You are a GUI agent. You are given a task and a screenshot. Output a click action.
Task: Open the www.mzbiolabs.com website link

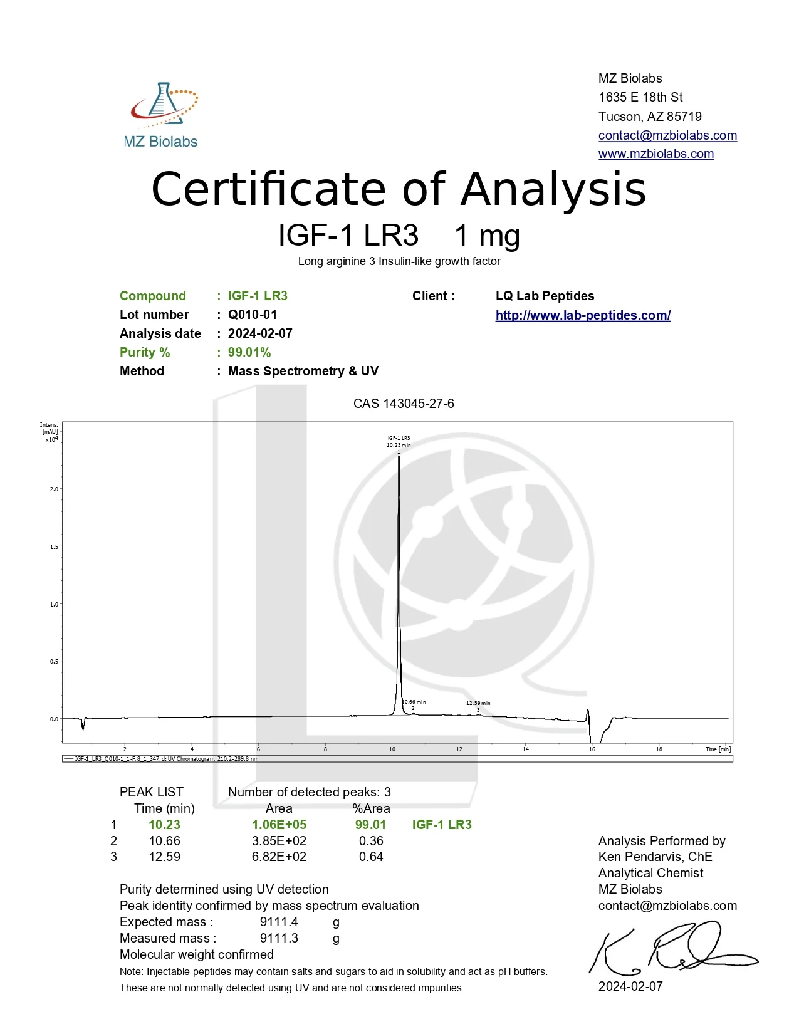coord(656,154)
